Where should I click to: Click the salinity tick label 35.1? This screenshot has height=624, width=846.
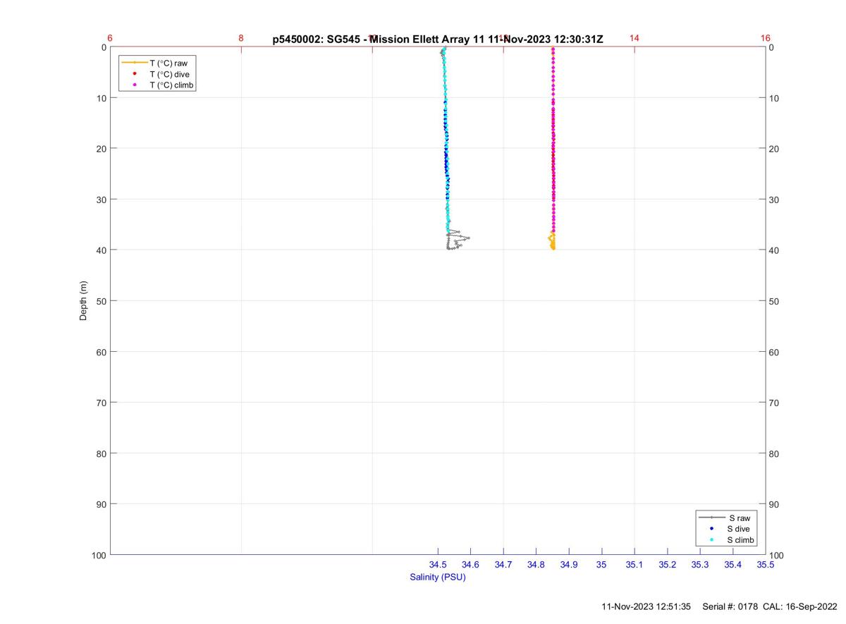pos(634,565)
